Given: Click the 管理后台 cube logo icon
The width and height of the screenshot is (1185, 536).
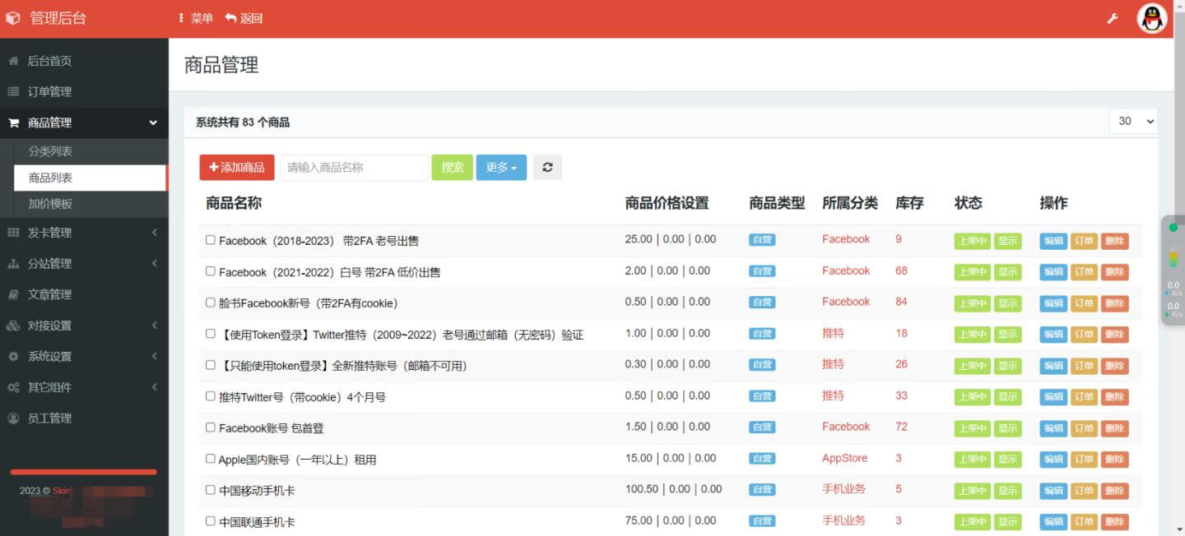Looking at the screenshot, I should click(x=13, y=18).
